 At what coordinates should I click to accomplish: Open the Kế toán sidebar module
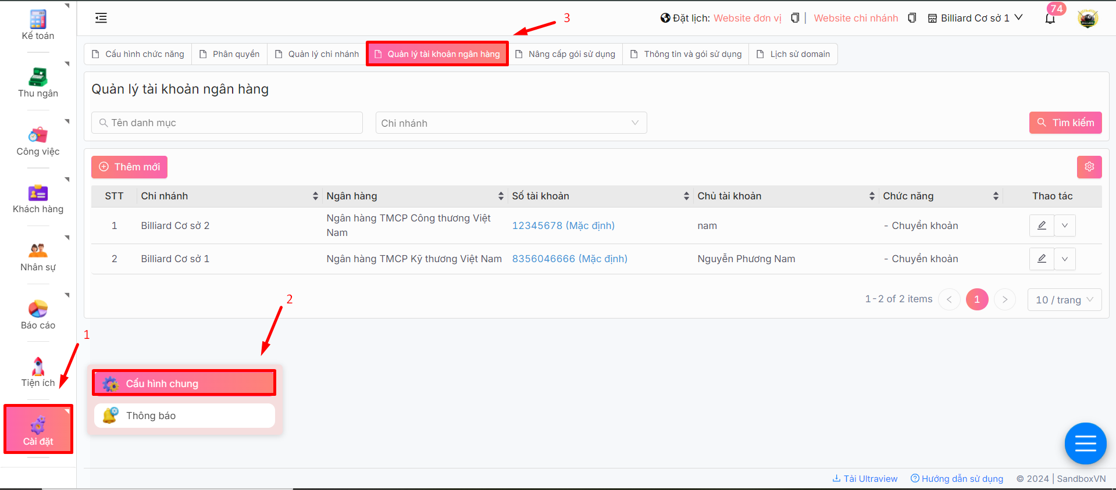tap(38, 26)
